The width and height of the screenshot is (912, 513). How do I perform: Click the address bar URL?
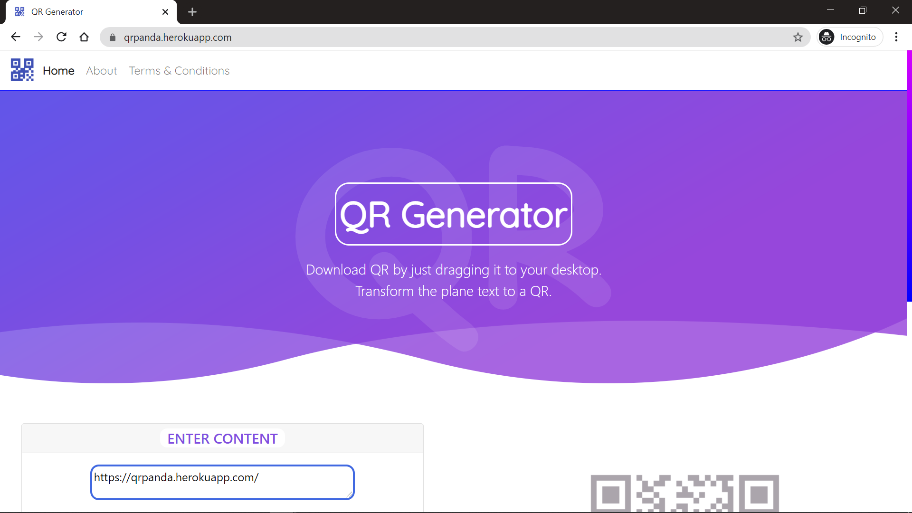click(178, 38)
